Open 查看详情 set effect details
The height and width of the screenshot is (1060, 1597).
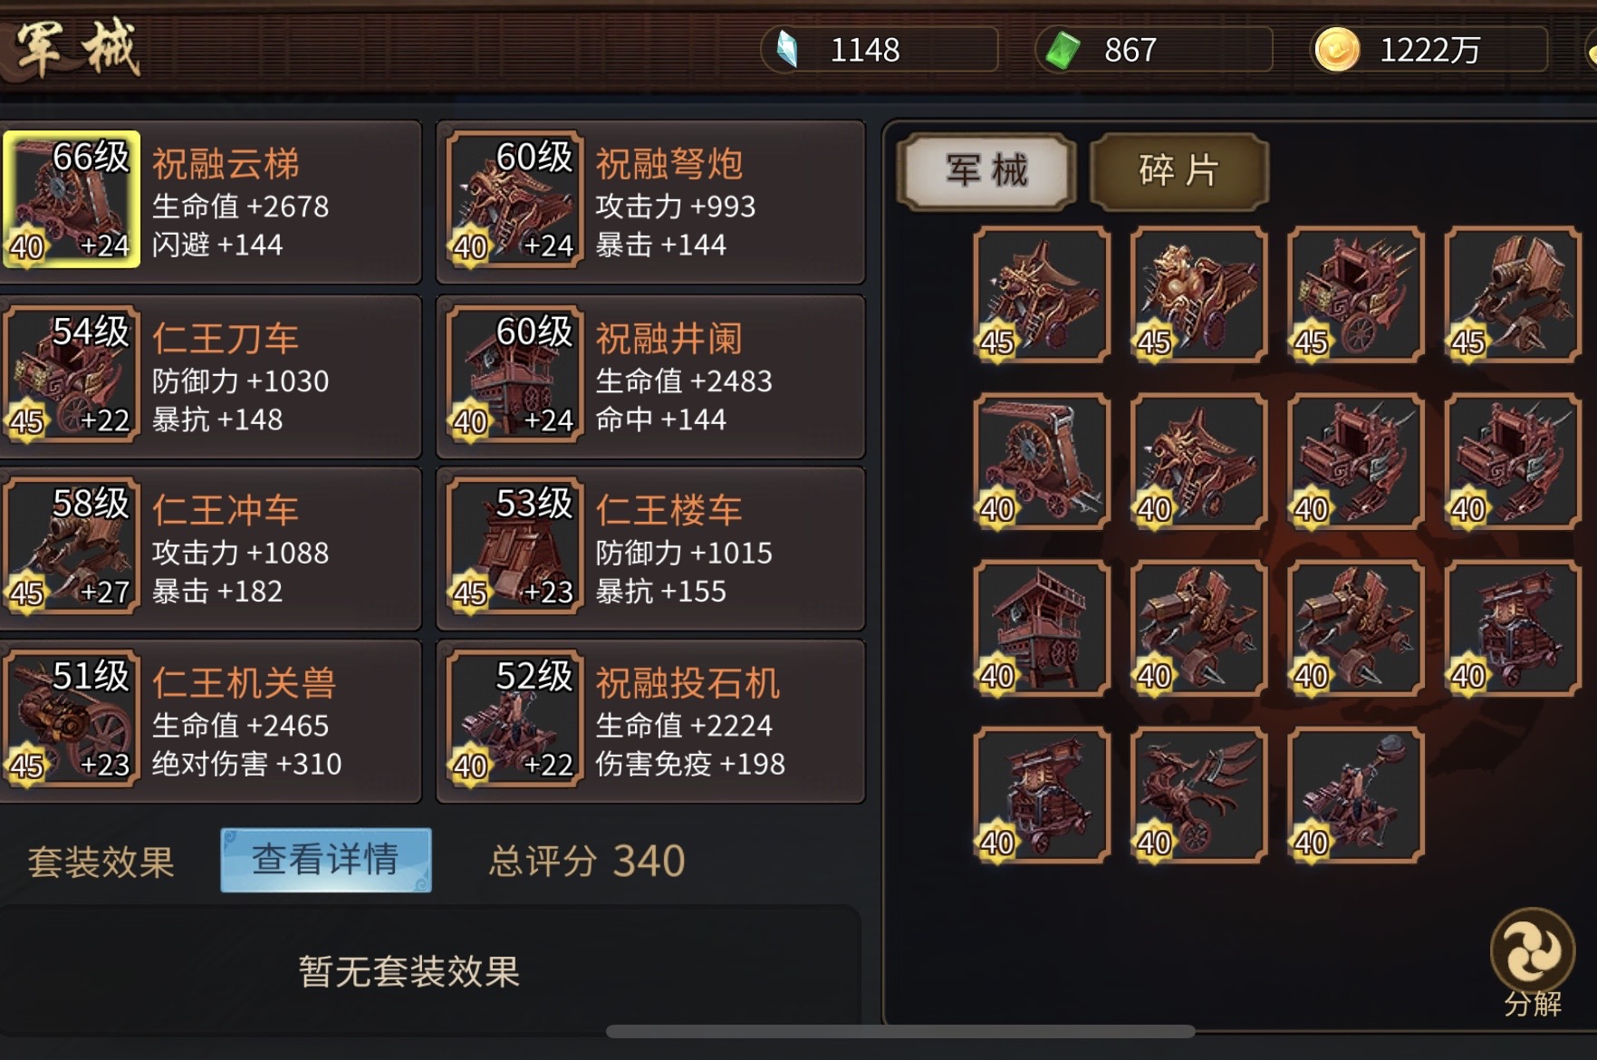326,860
